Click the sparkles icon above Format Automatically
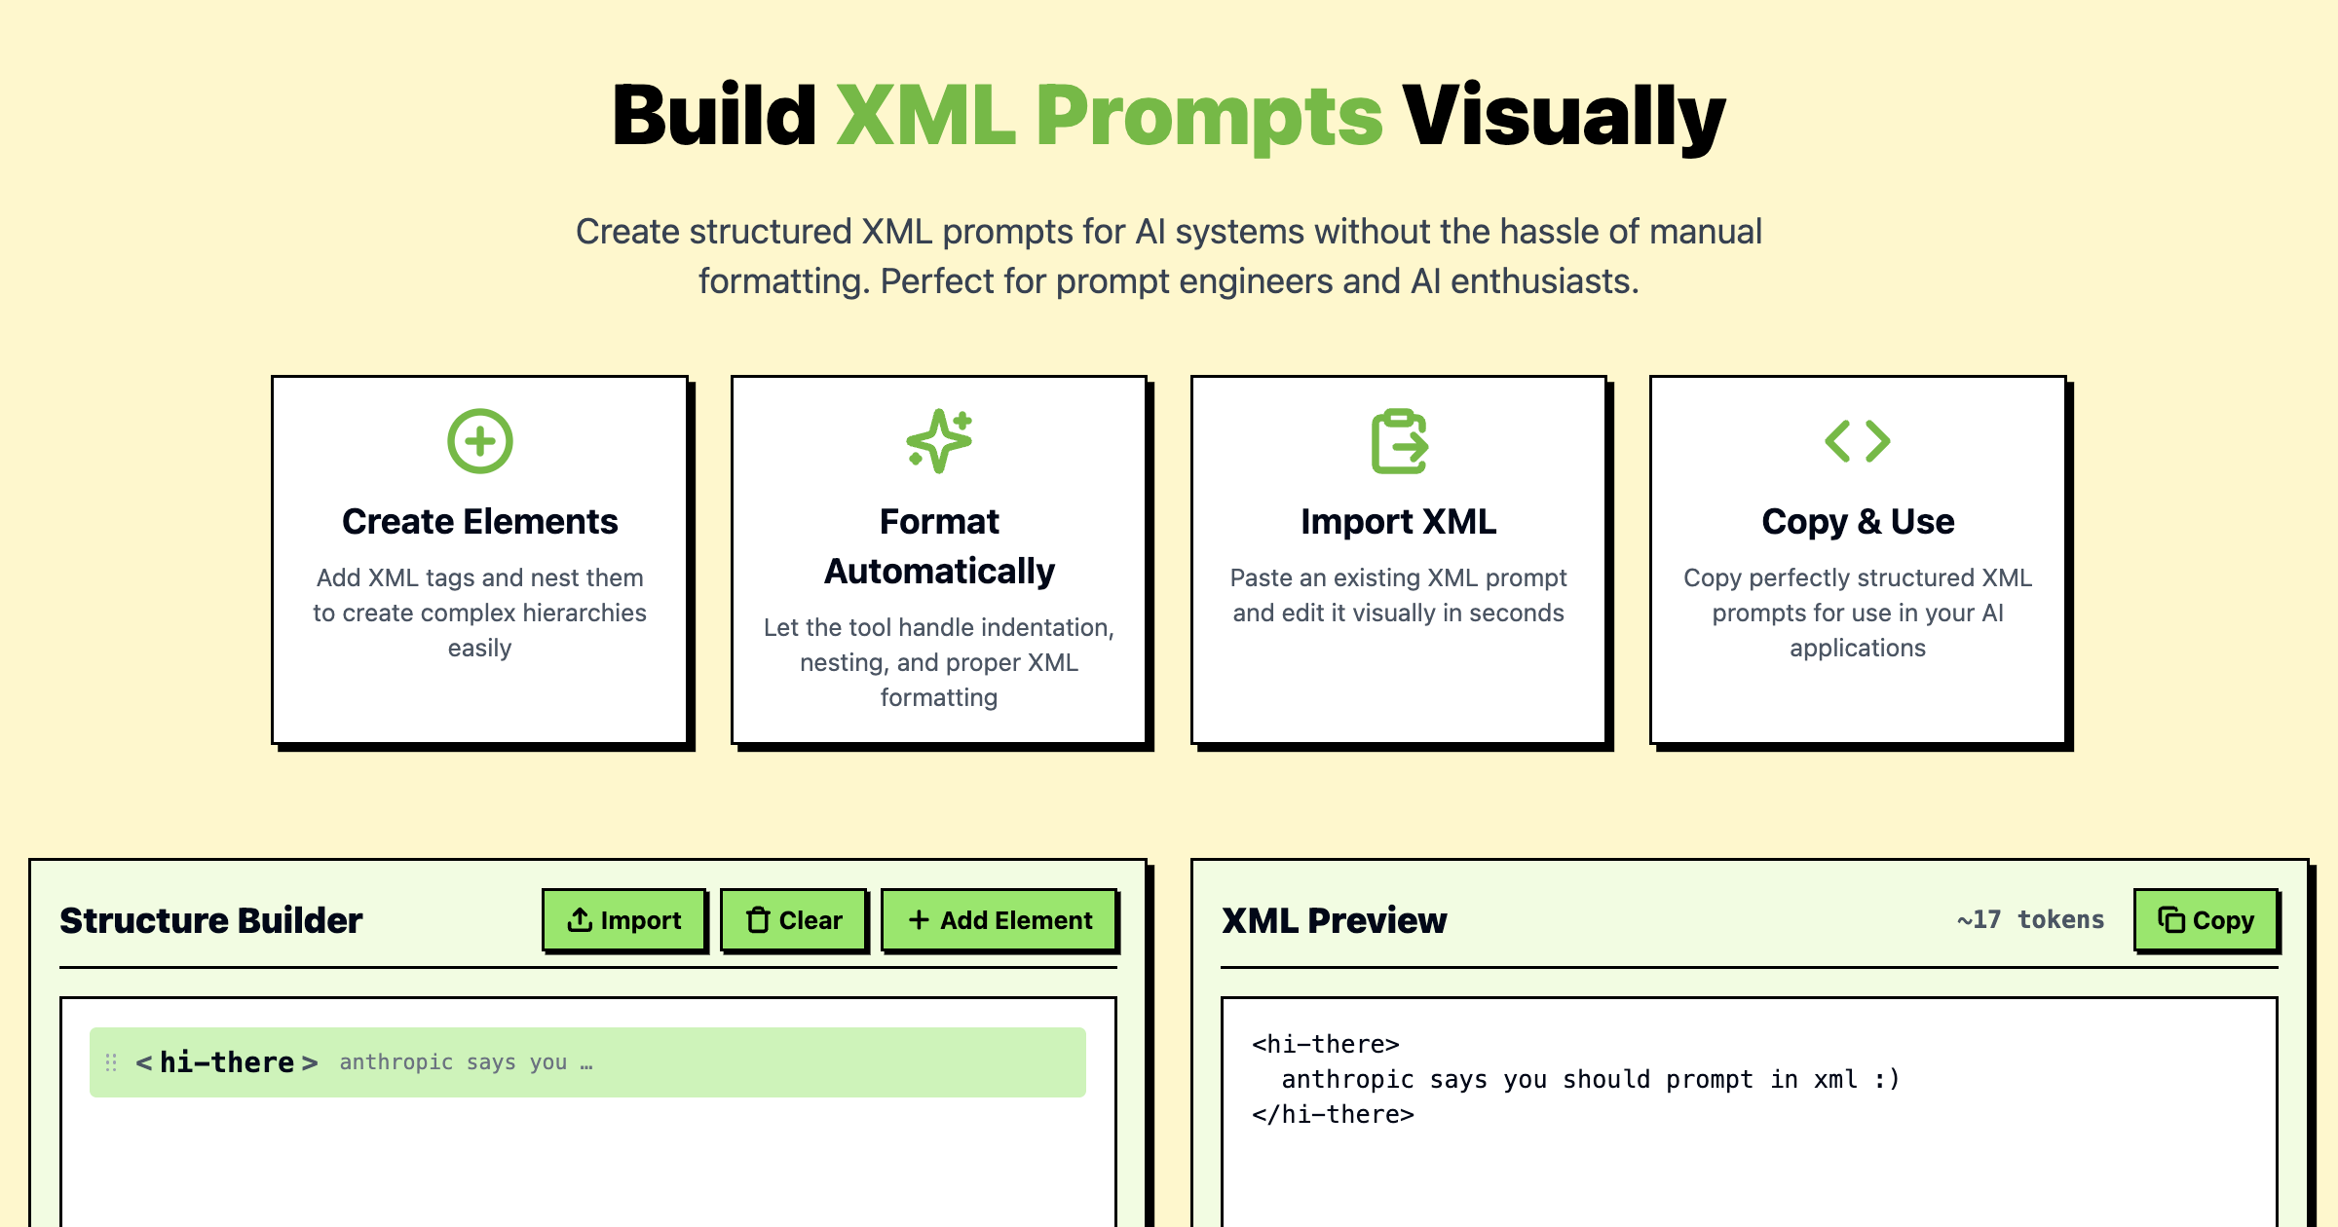The image size is (2338, 1227). [938, 442]
